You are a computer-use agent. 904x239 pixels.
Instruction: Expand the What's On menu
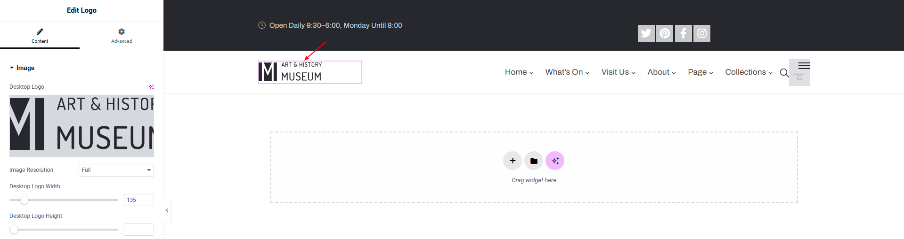click(x=567, y=72)
